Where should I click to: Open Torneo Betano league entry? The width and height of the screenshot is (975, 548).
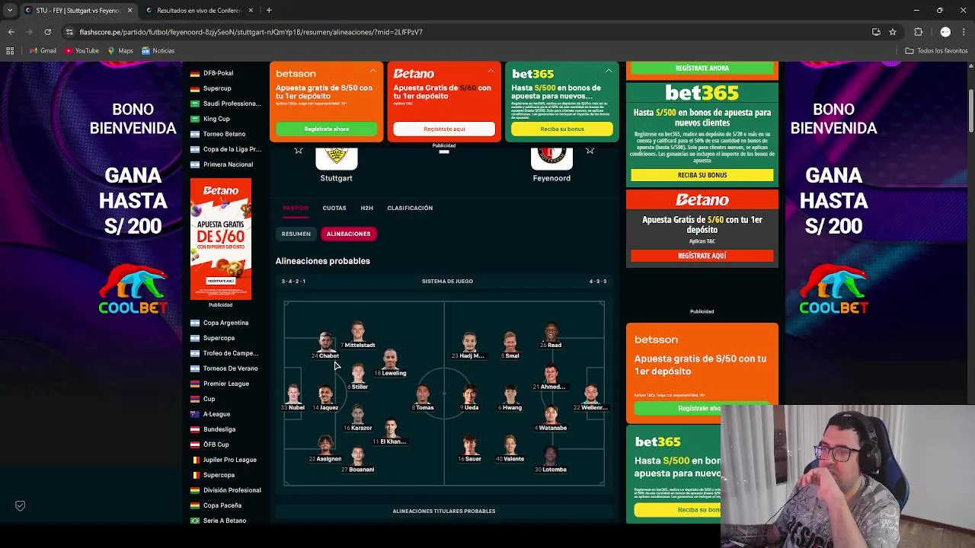[224, 134]
